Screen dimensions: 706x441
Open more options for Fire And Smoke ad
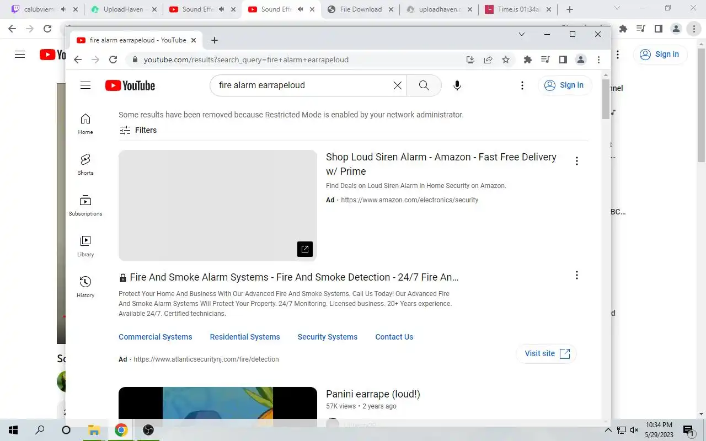point(577,275)
